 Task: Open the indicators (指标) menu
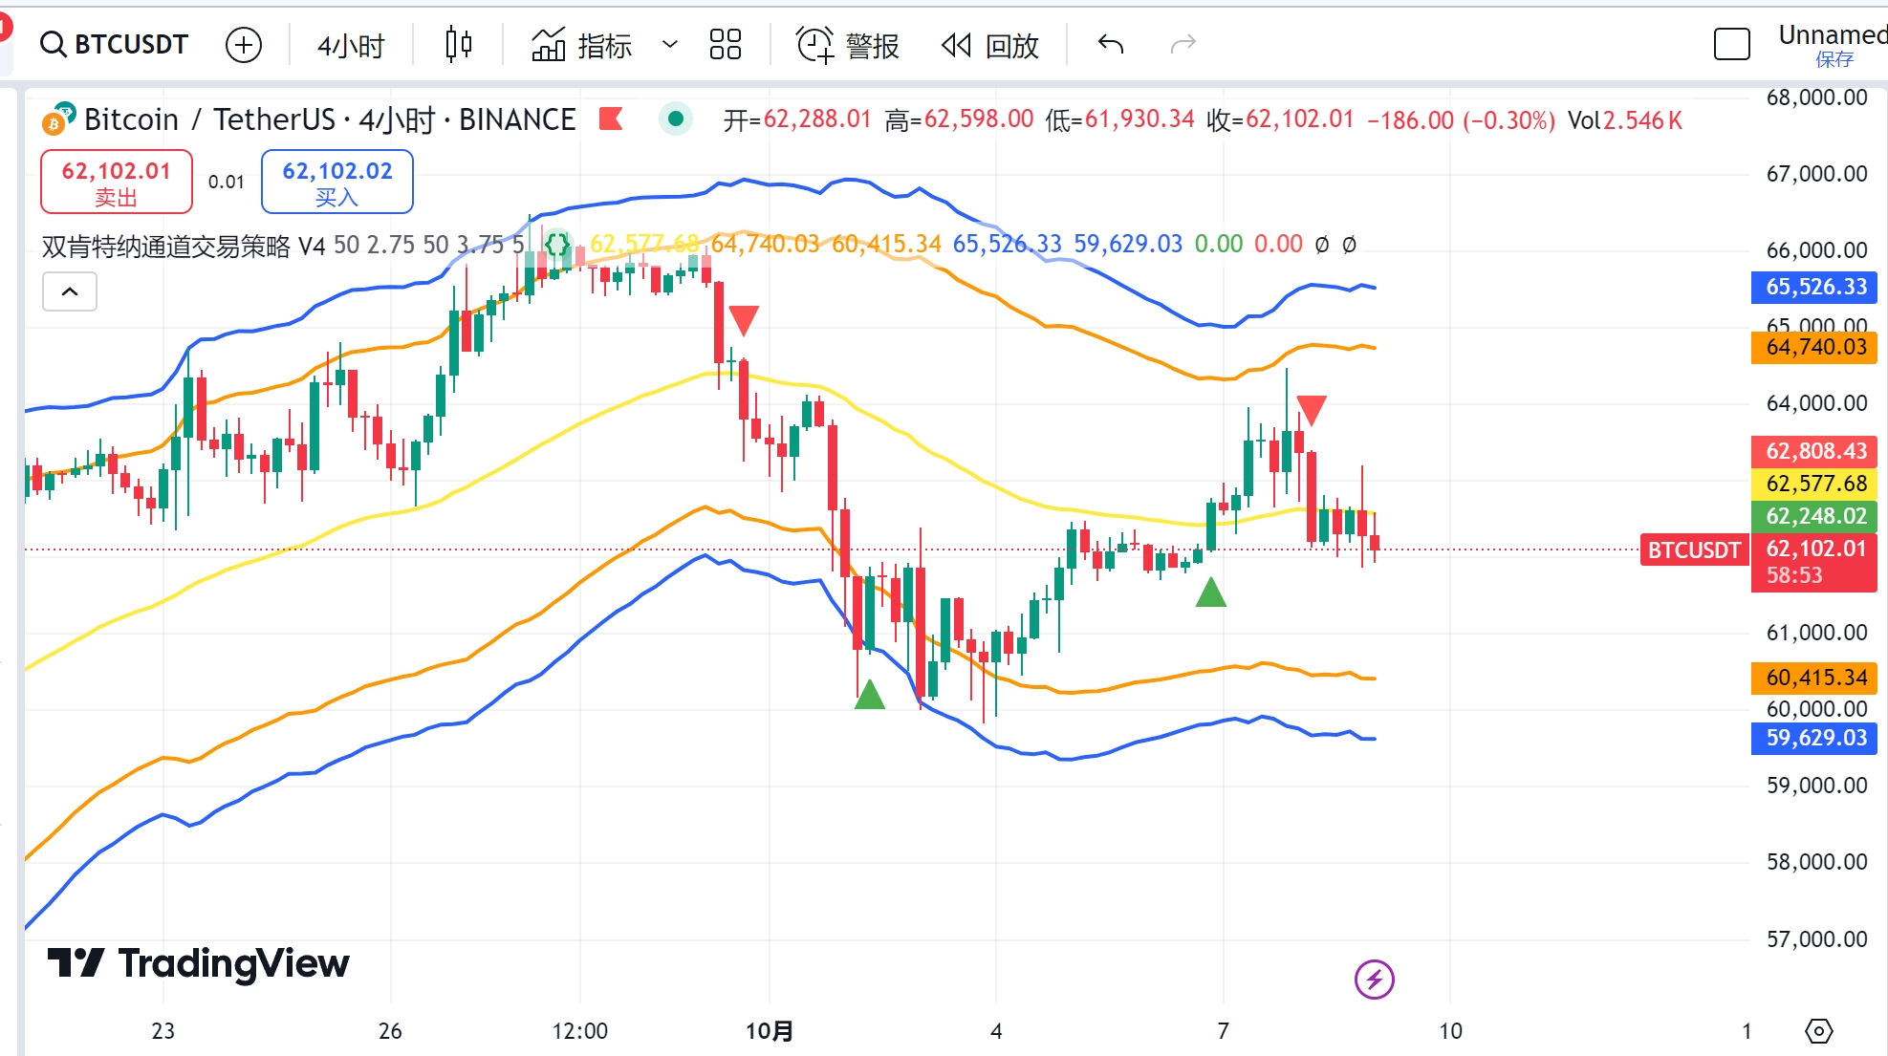pos(581,45)
